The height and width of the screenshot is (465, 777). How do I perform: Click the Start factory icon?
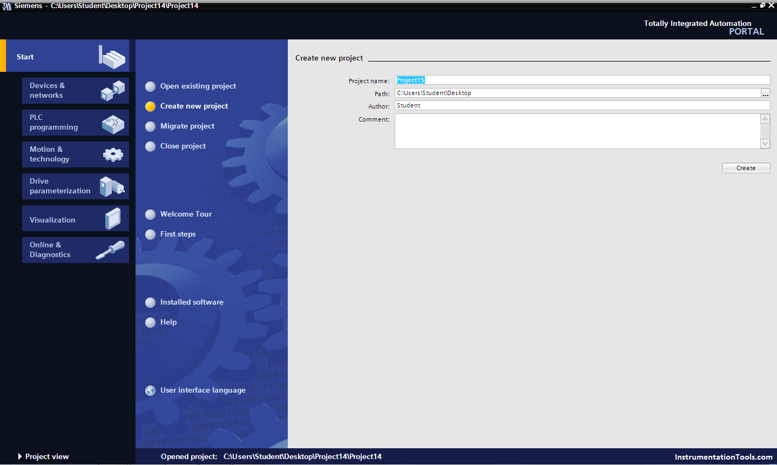coord(112,56)
